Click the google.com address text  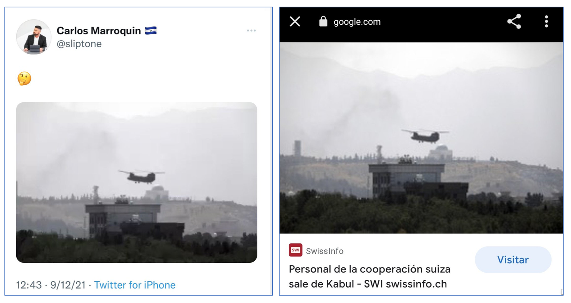coord(357,22)
